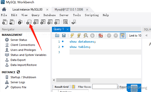The image size is (151, 92).
Task: Toggle auto-commit mode button
Action: (x=123, y=36)
